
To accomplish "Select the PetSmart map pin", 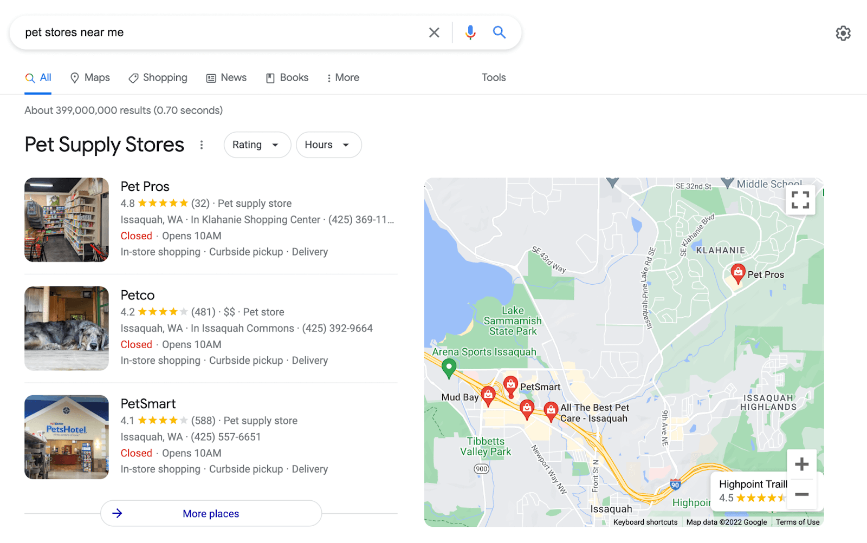I will click(x=511, y=384).
